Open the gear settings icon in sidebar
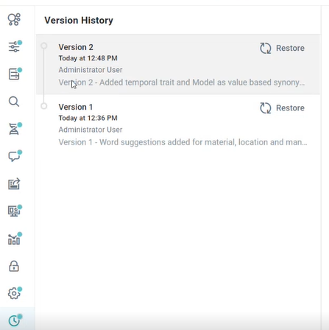The width and height of the screenshot is (329, 330). click(x=14, y=293)
